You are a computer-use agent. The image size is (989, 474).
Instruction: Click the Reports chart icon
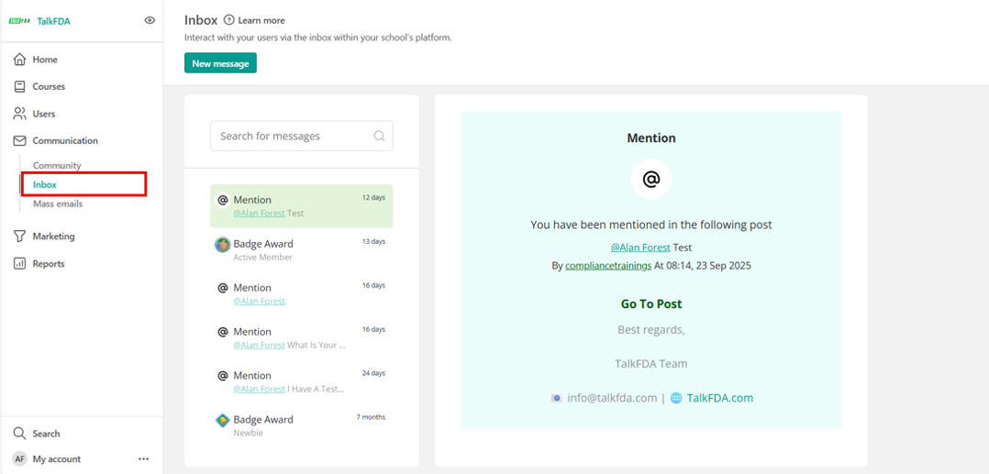tap(19, 264)
